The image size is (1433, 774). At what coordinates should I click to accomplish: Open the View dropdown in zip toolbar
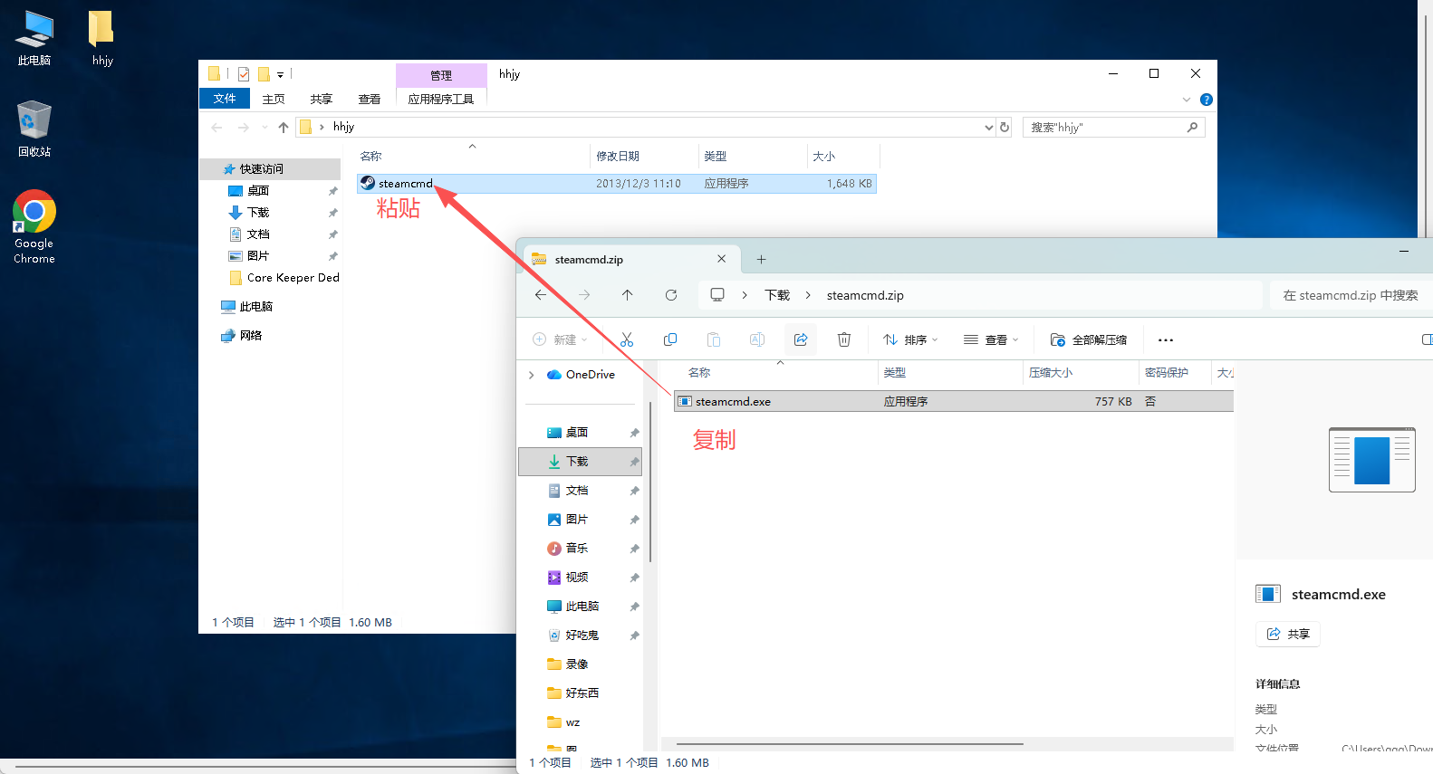click(991, 340)
